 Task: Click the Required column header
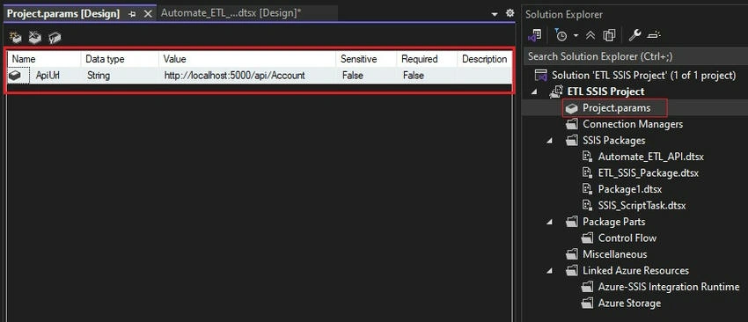click(x=427, y=59)
